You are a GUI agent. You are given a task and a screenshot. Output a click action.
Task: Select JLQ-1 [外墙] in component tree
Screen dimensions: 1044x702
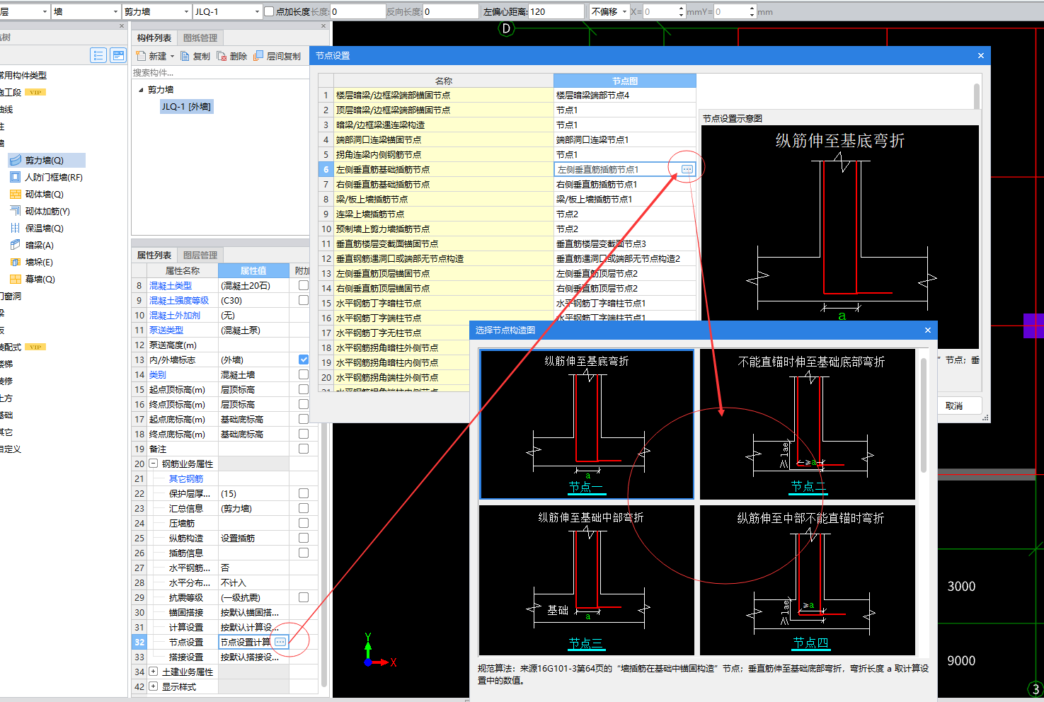click(x=186, y=107)
